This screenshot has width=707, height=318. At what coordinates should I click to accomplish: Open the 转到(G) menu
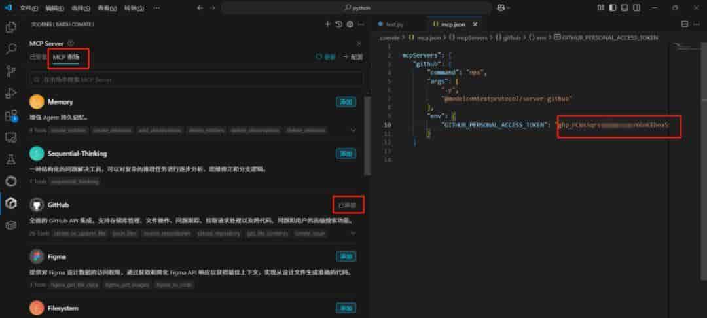click(134, 8)
